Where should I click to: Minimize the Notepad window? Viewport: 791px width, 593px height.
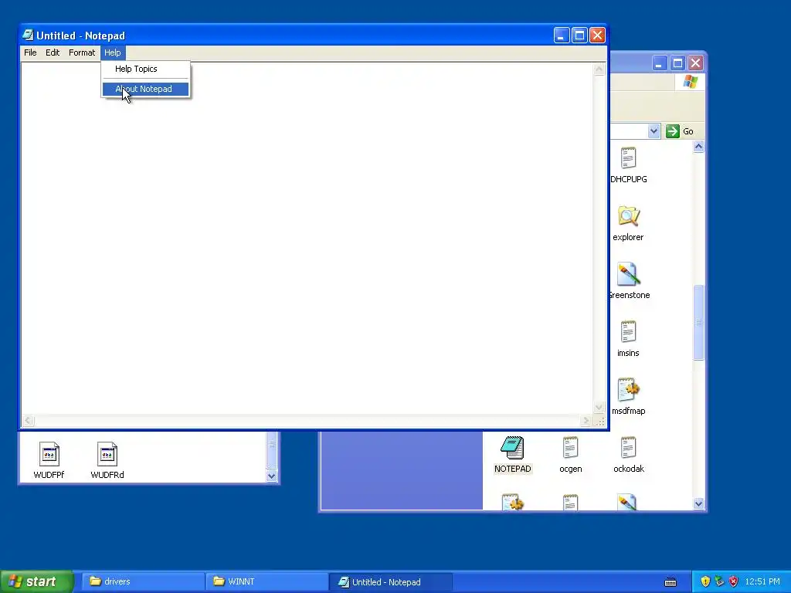(562, 36)
